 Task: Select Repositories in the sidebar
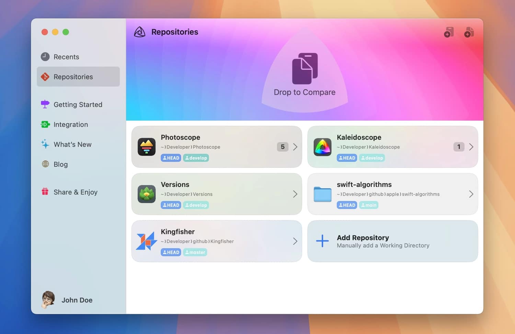click(x=78, y=77)
